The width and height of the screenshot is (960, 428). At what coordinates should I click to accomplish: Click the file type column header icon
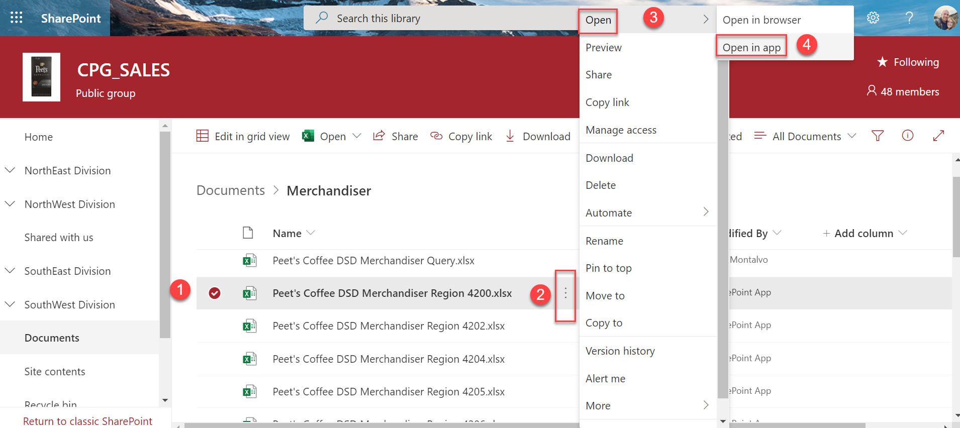point(248,233)
